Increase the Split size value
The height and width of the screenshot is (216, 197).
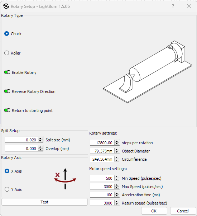(x=40, y=138)
